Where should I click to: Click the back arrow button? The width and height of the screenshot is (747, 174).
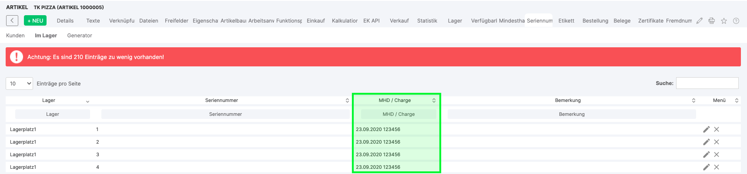pyautogui.click(x=12, y=20)
